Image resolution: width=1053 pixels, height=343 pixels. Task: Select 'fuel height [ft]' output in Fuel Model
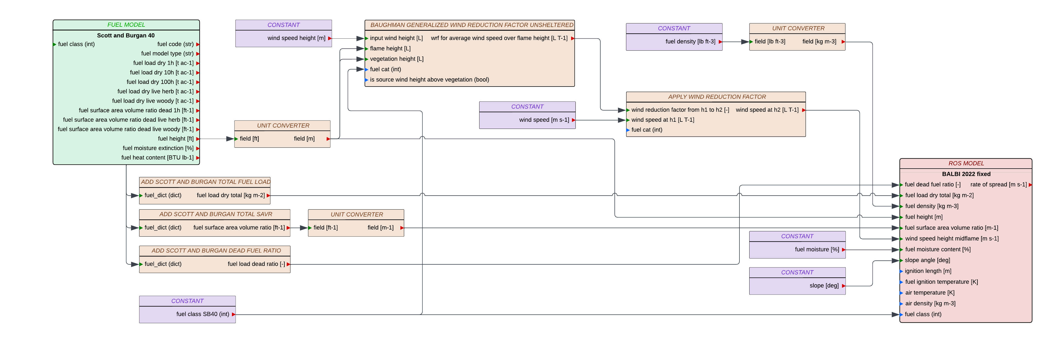(x=176, y=139)
